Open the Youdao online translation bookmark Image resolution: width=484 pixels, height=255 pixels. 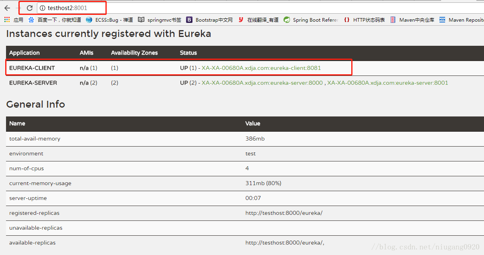click(x=258, y=20)
